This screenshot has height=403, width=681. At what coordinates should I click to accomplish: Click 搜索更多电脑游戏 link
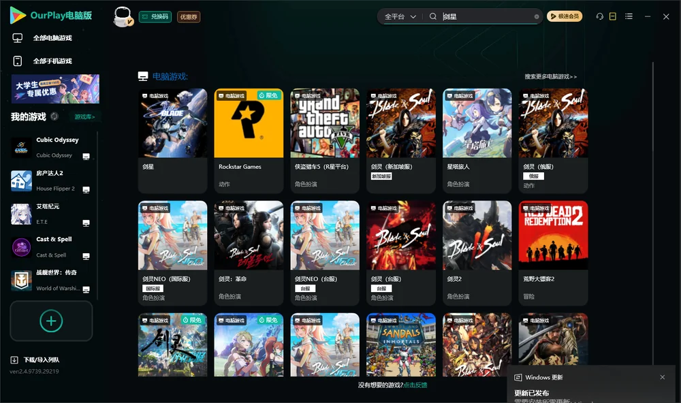550,76
